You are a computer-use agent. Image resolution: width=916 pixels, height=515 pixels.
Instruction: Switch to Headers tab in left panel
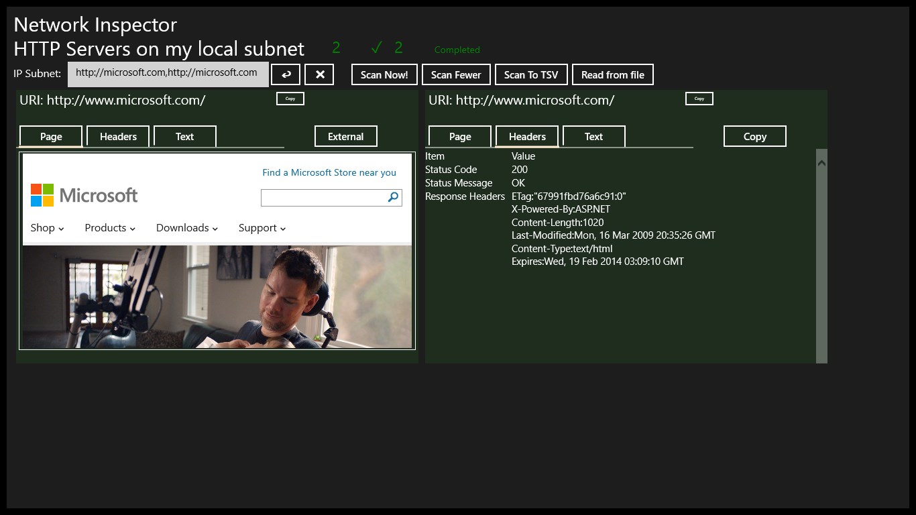[x=118, y=136]
